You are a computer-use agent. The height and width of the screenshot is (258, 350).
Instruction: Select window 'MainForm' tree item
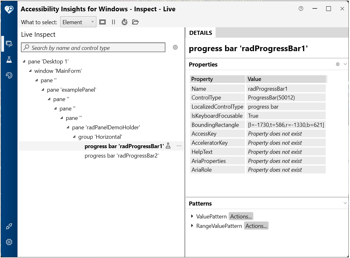tap(58, 71)
